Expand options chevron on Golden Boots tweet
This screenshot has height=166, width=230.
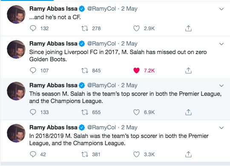coord(221,44)
